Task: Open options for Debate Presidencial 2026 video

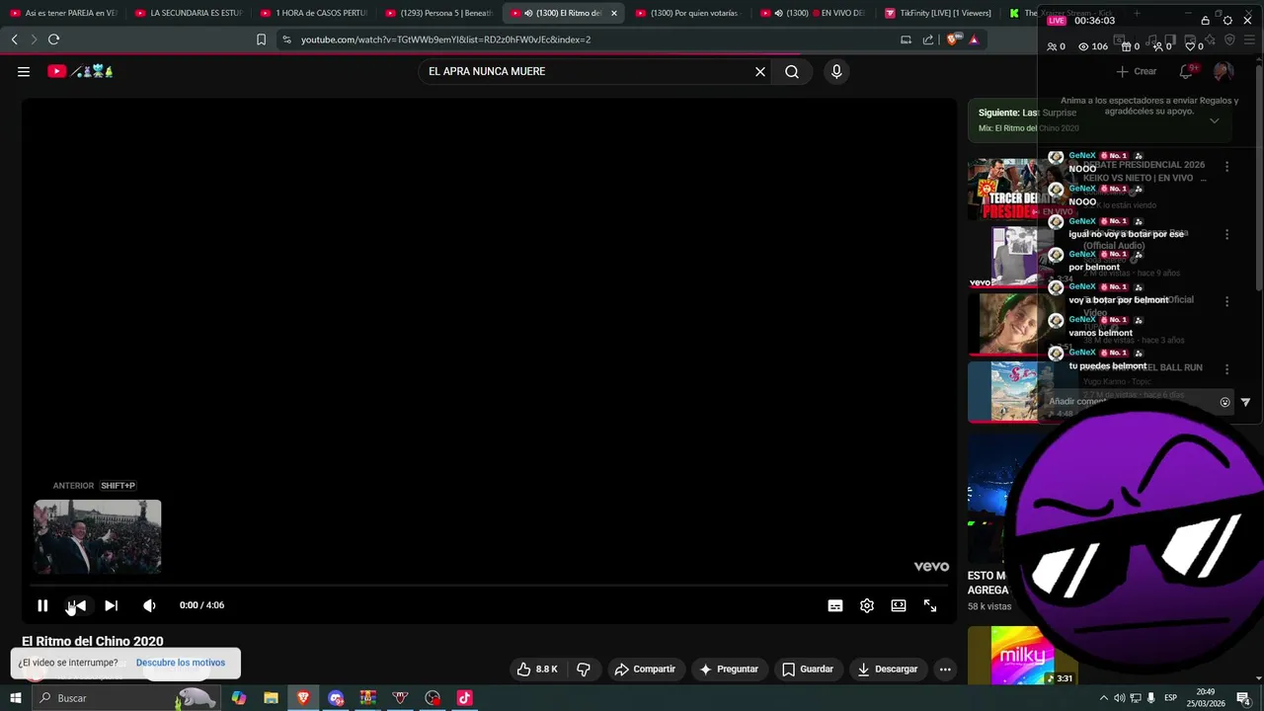Action: click(x=1226, y=167)
